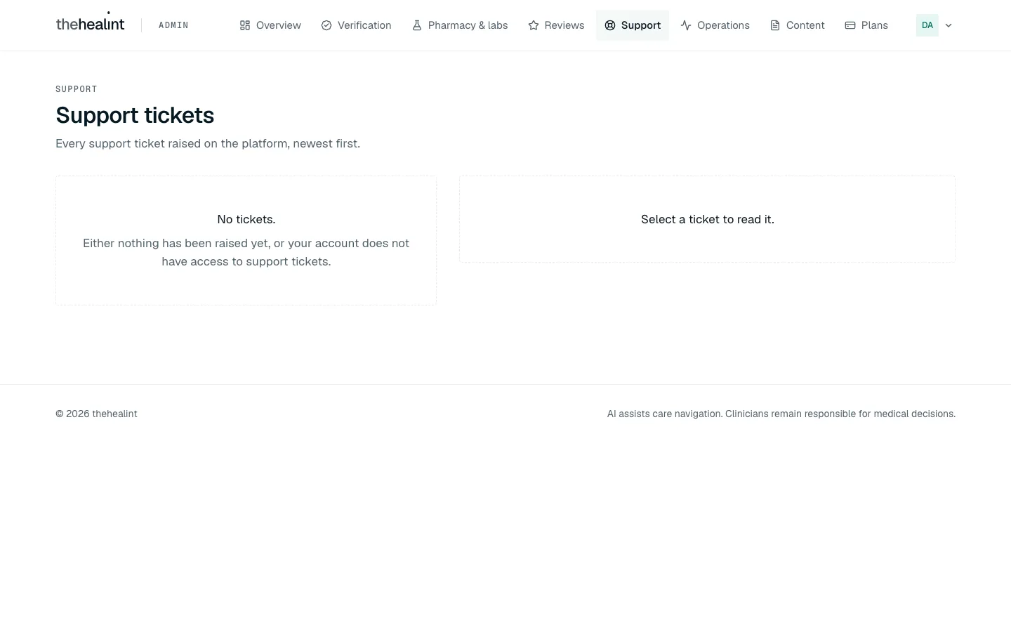Click the DA user avatar
The image size is (1011, 632).
pyautogui.click(x=927, y=25)
